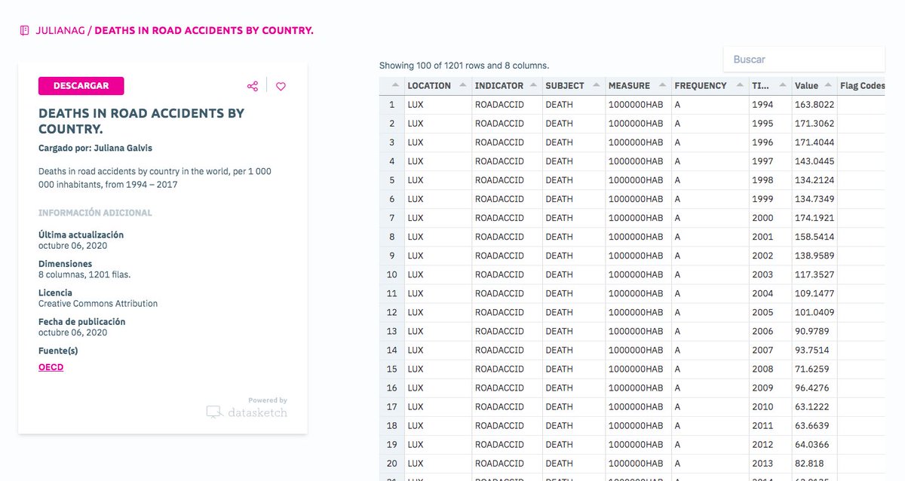Select value 93.7514 cell
905x481 pixels.
[x=814, y=350]
